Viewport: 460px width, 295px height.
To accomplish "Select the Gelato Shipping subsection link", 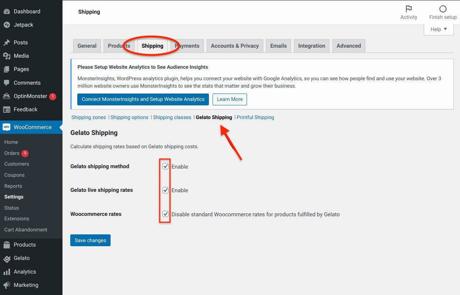I will click(214, 117).
